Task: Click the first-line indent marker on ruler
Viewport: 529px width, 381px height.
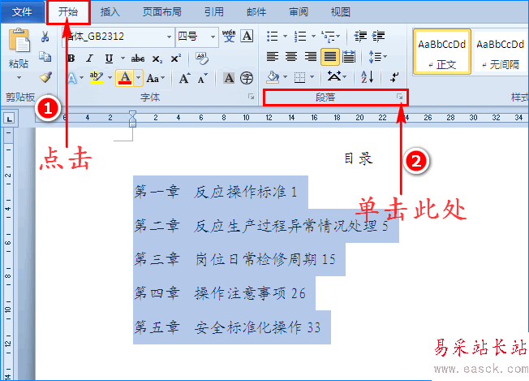Action: pos(132,114)
